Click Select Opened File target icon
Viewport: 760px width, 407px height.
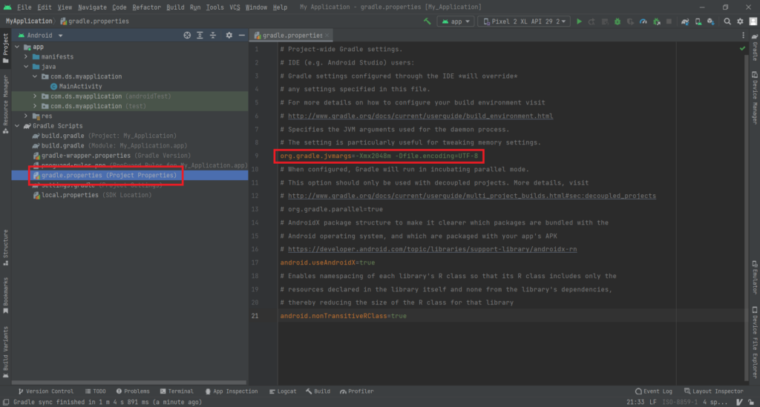[x=187, y=36]
